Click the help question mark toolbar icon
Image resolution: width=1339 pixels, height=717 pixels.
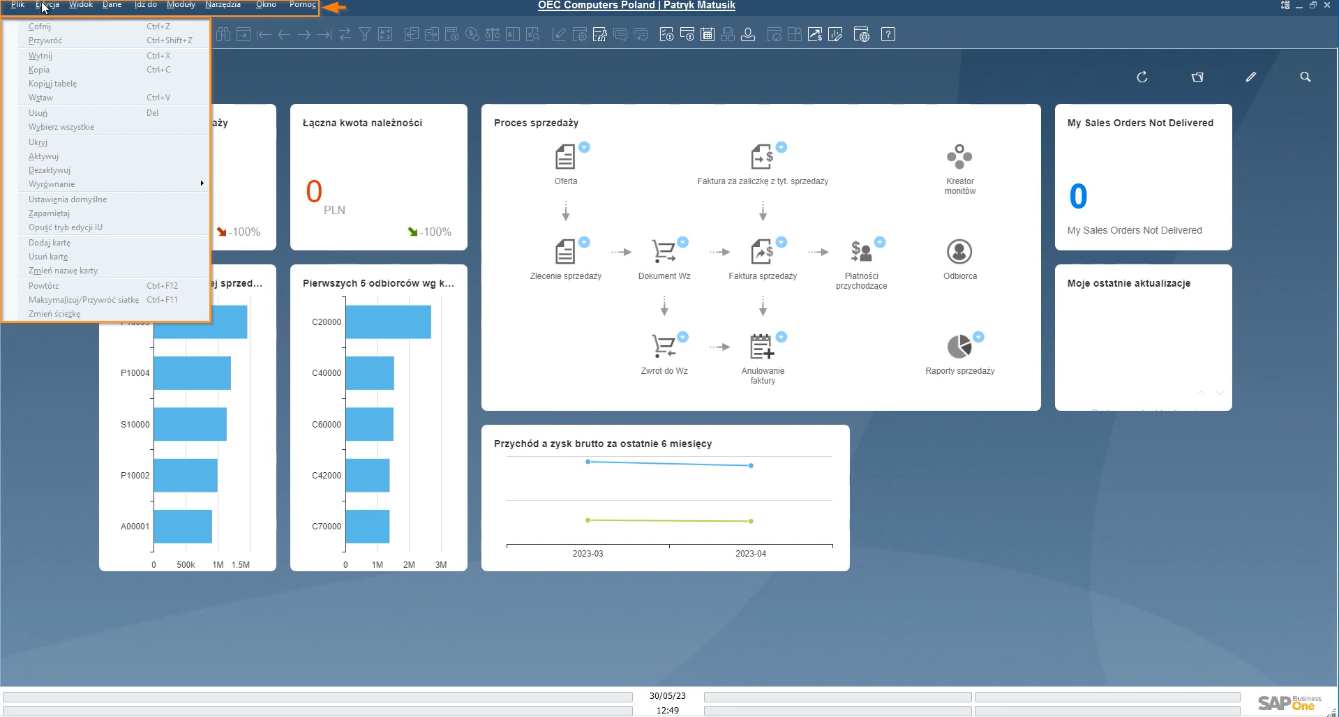tap(888, 35)
